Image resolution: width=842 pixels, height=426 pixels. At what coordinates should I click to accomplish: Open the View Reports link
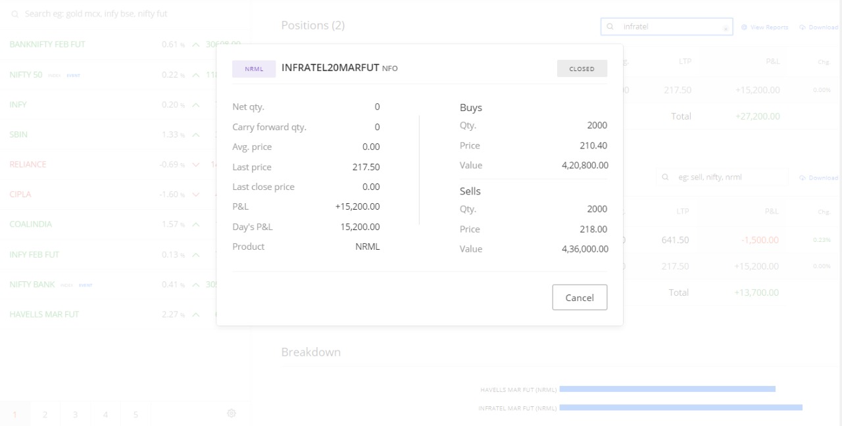click(764, 28)
